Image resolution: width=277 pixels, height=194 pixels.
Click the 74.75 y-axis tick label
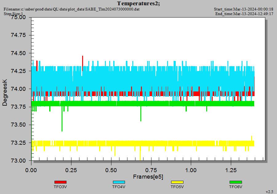coord(18,35)
